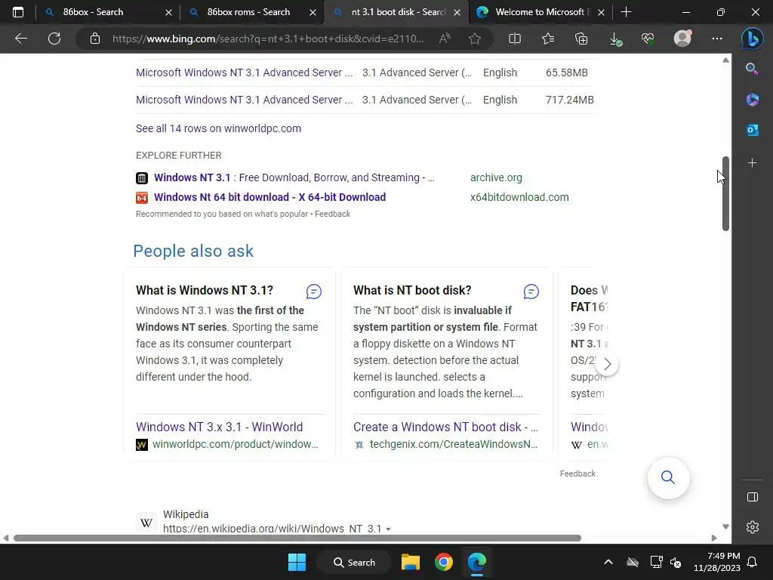Click vertical scrollbar thumb
The height and width of the screenshot is (580, 773).
tap(725, 193)
